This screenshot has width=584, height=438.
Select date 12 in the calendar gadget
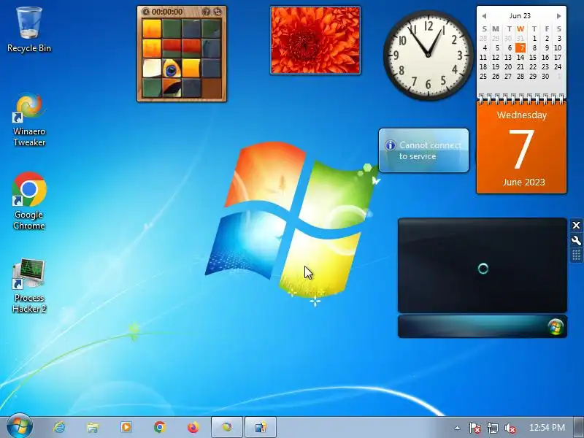tap(496, 58)
